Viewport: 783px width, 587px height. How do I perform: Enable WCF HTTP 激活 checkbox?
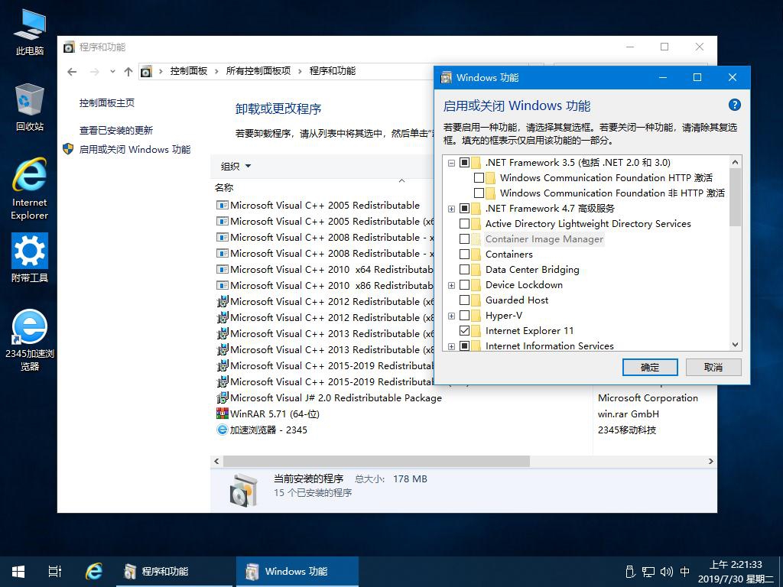pyautogui.click(x=479, y=177)
